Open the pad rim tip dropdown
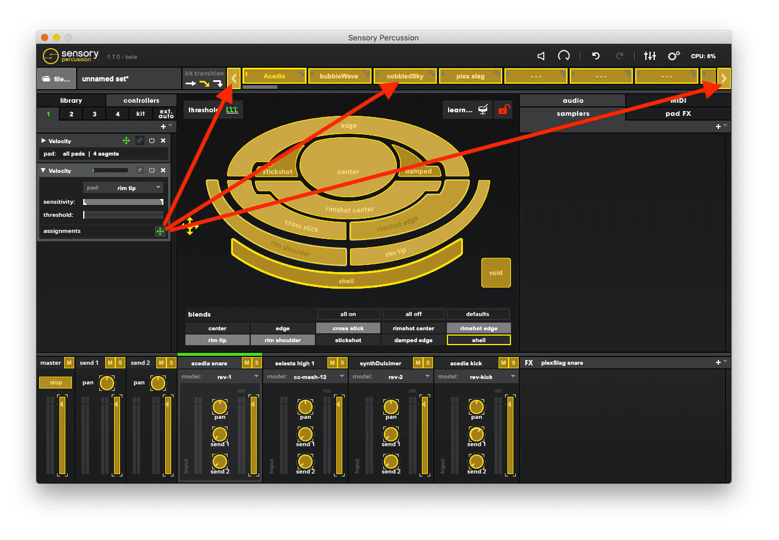 click(x=124, y=188)
